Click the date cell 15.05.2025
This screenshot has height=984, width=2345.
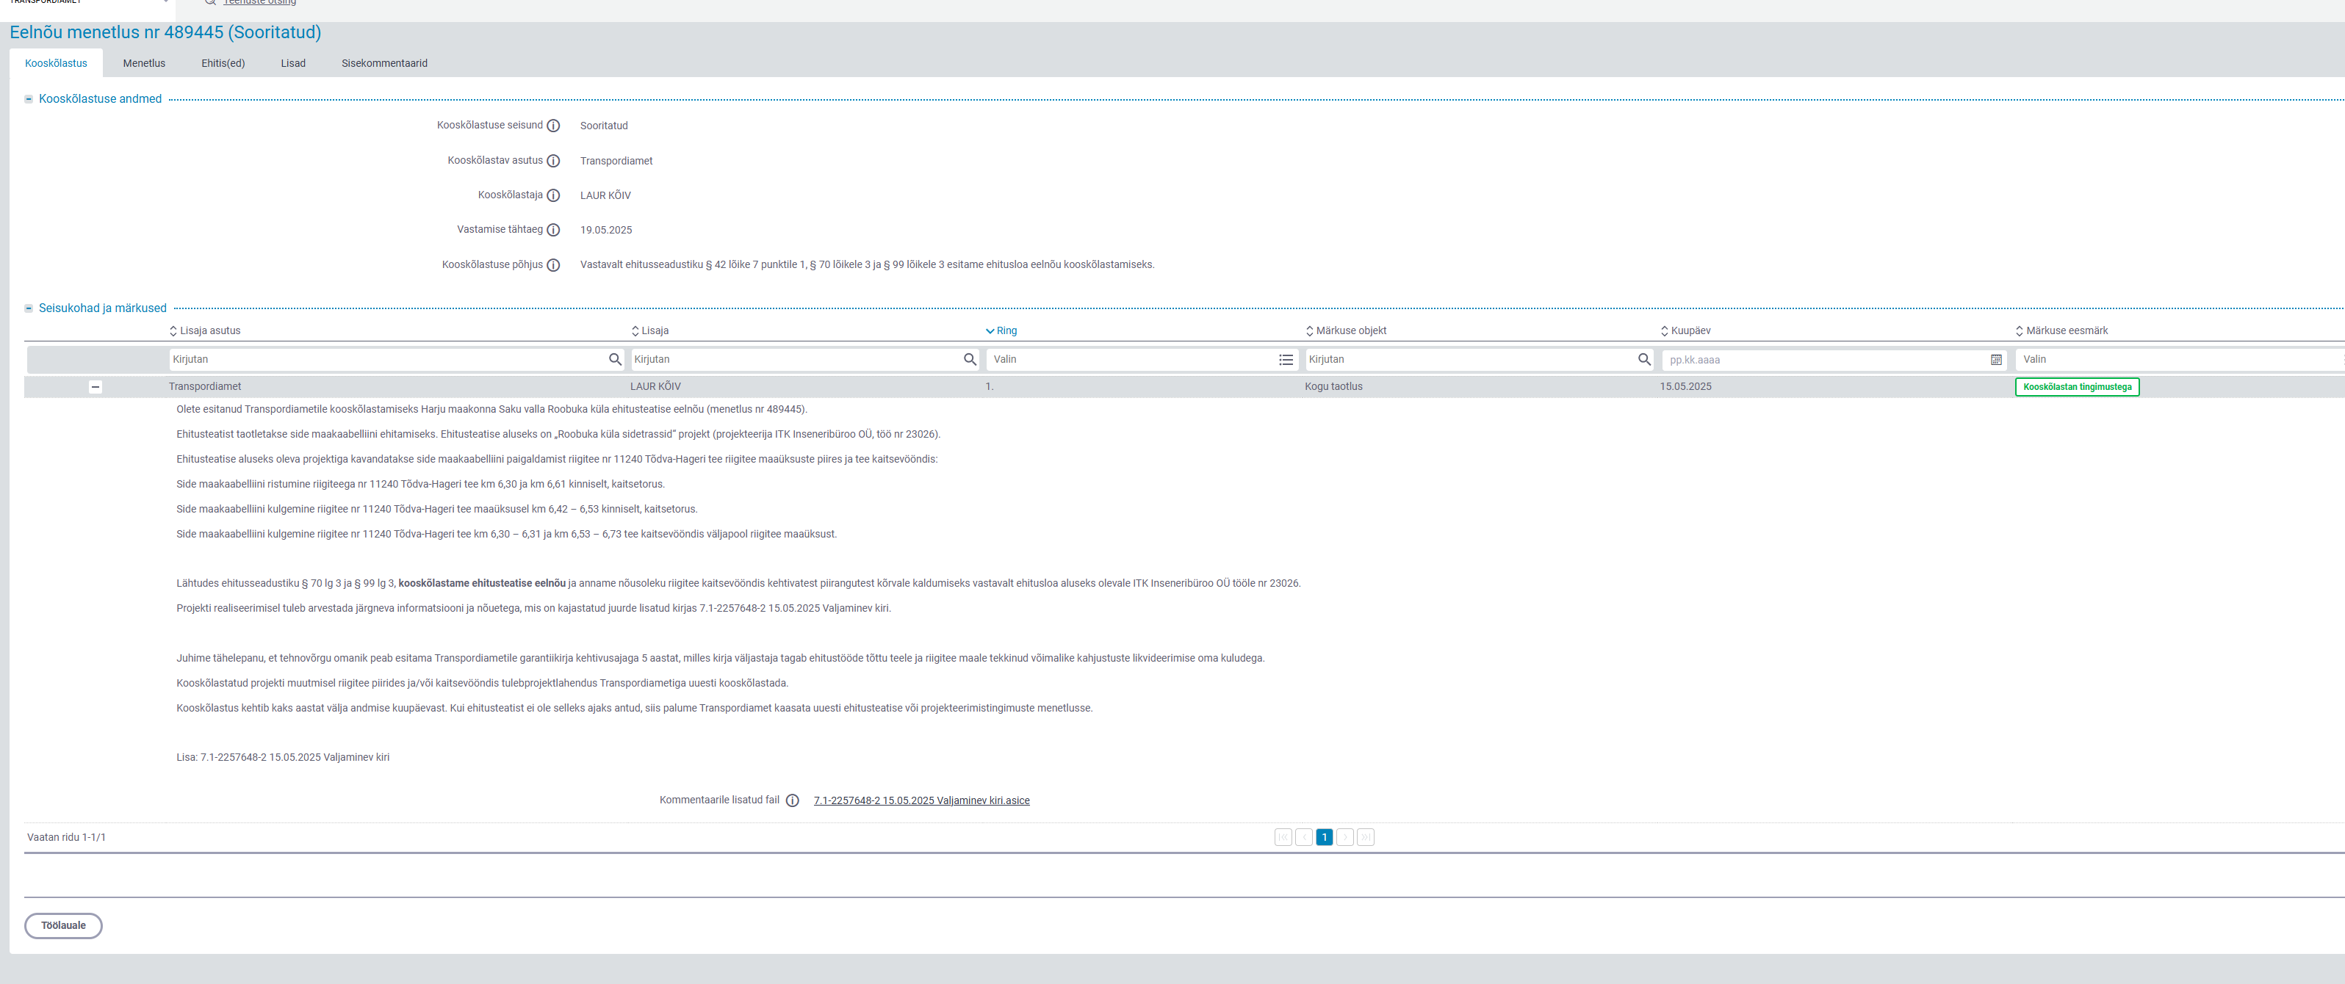point(1685,387)
